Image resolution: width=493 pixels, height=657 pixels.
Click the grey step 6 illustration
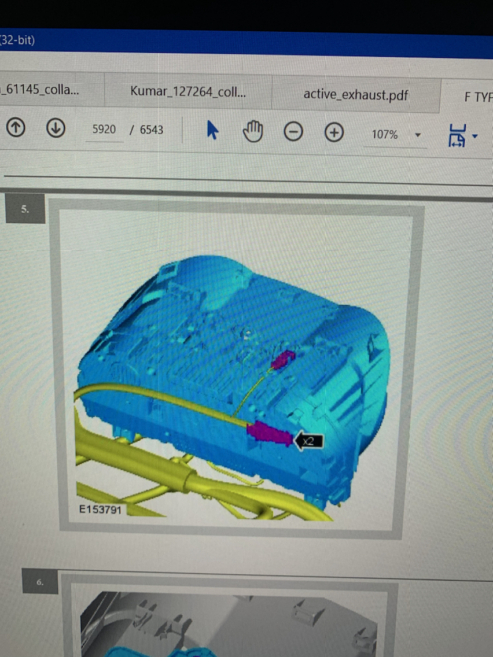(x=231, y=623)
